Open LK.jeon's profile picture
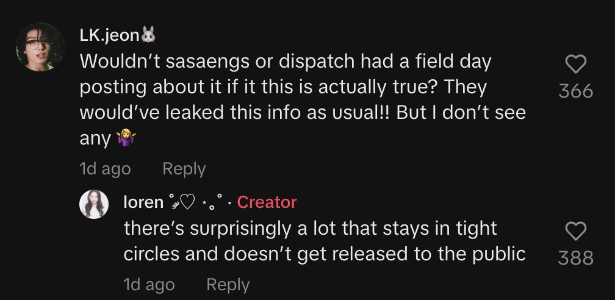 click(x=39, y=47)
